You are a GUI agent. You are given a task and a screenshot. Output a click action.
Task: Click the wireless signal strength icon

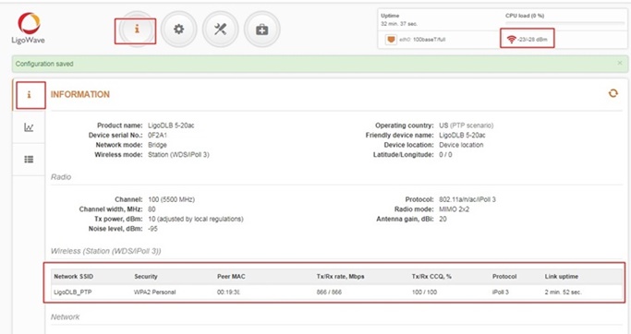(511, 40)
